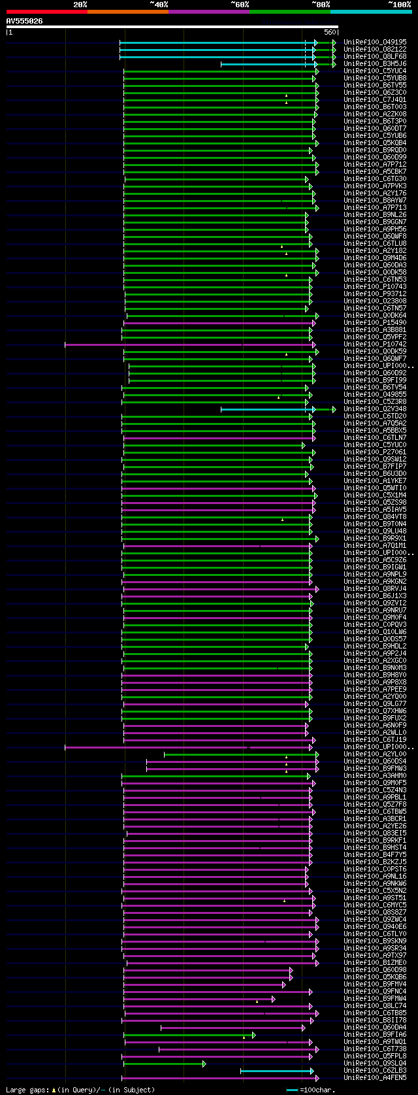Screen dimensions: 418x1095
Task: Open hit UniRef100_A7P712
Action: pos(375,165)
